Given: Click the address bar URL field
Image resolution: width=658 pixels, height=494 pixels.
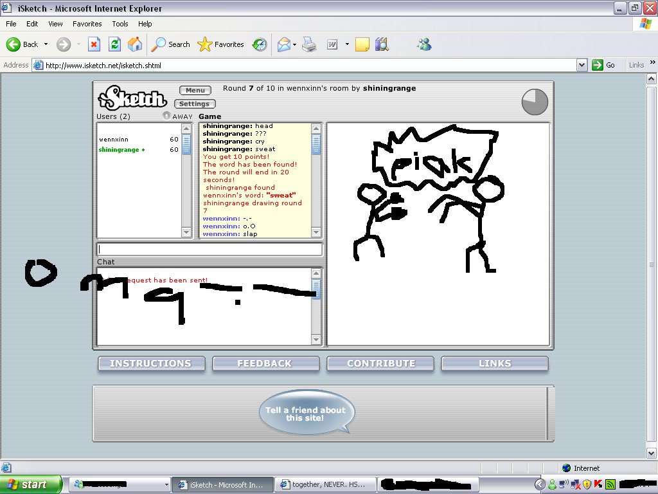Looking at the screenshot, I should [310, 65].
